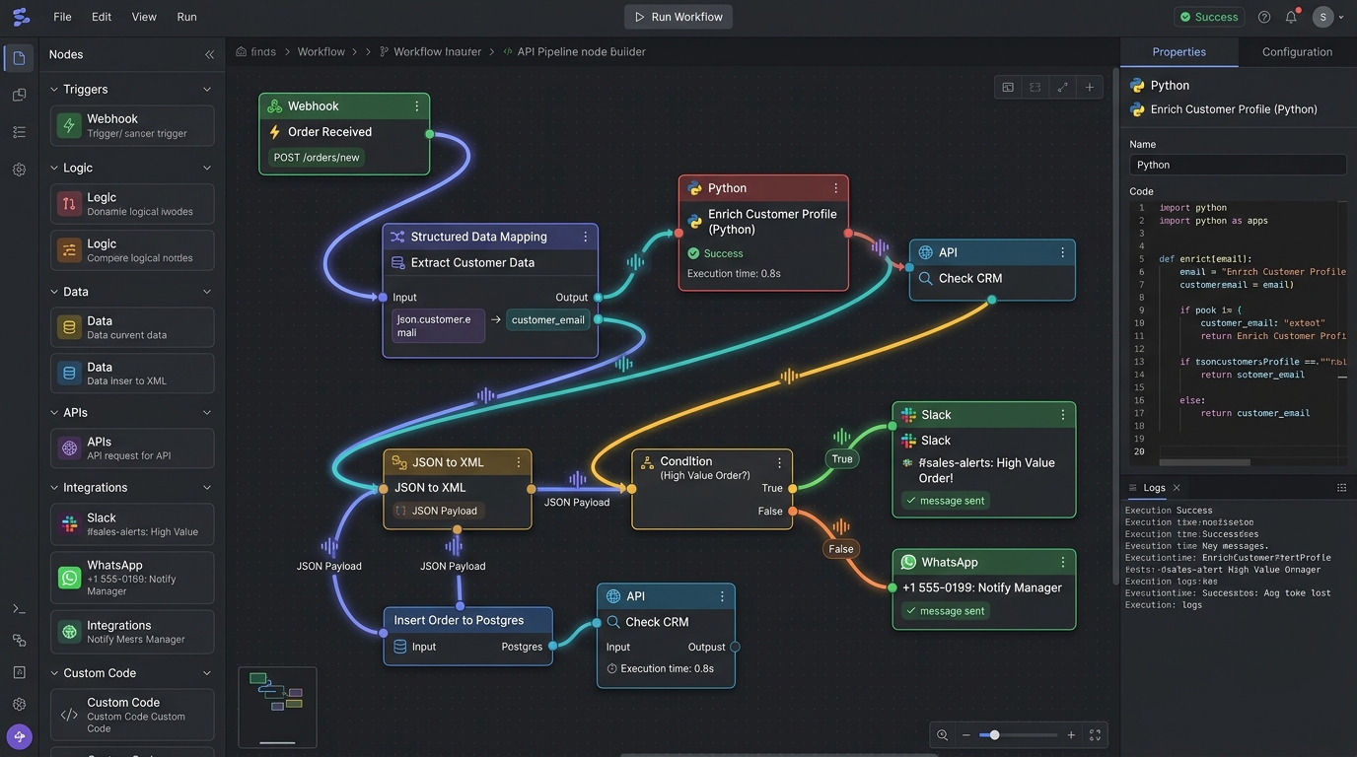Screen dimensions: 1357x757
Task: Click the customer_email output field
Action: coord(548,319)
